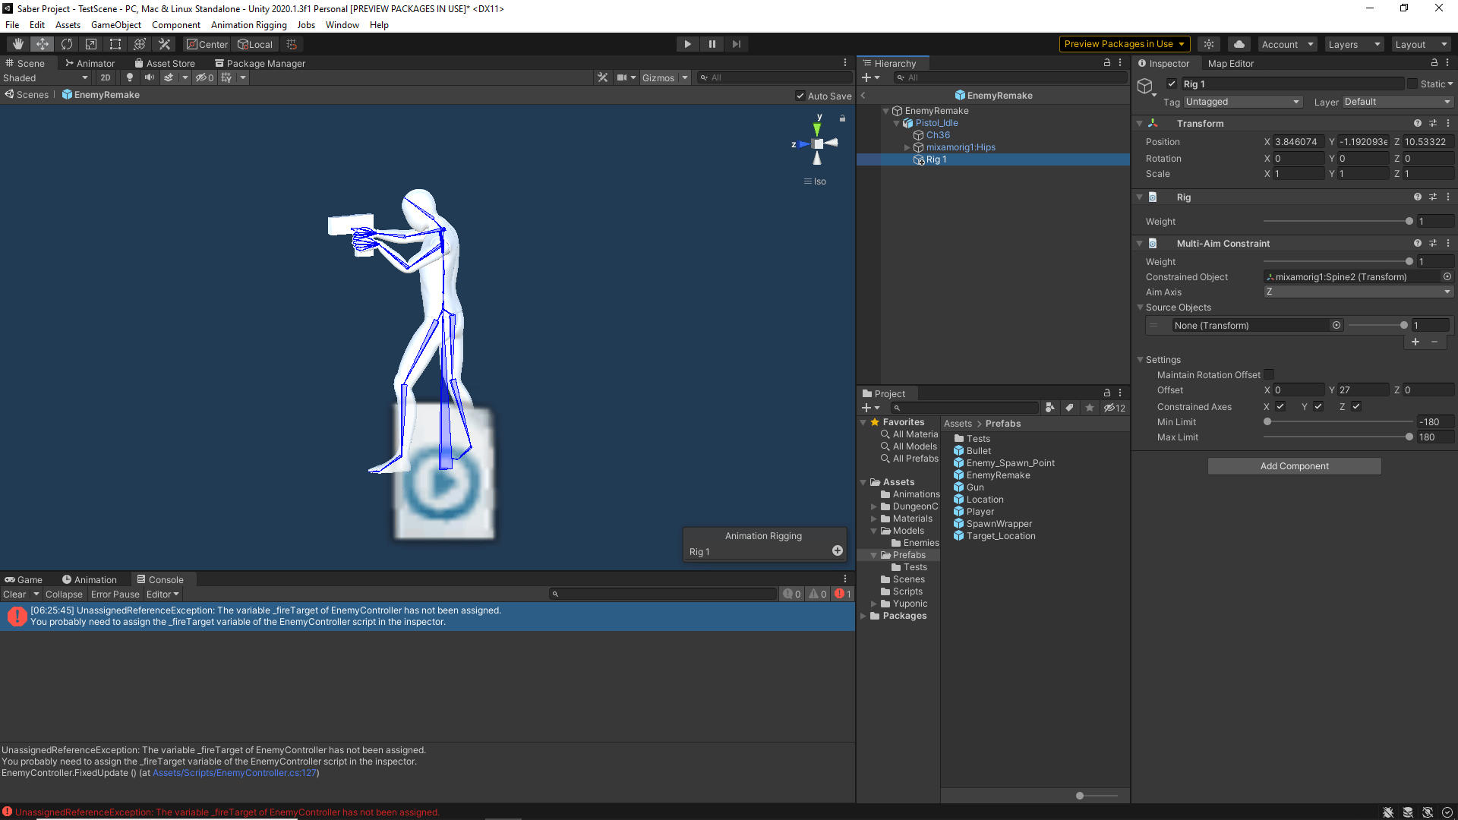This screenshot has height=820, width=1458.
Task: Open the GameObject menu
Action: [115, 25]
